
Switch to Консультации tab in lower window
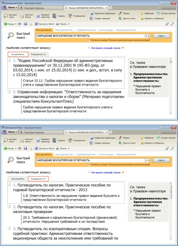(106, 155)
